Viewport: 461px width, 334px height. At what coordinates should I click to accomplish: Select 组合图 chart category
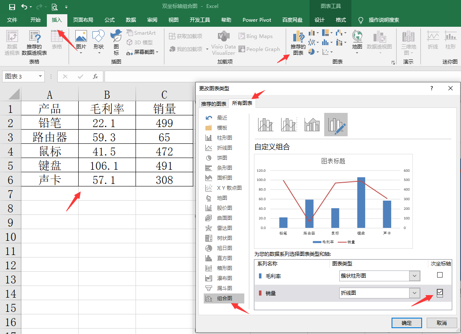(x=224, y=298)
